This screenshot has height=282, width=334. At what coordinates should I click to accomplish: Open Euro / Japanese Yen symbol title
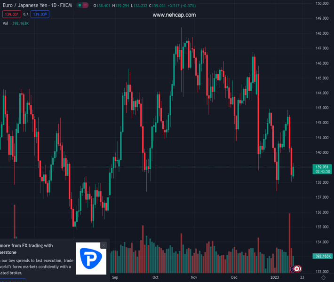(x=38, y=6)
